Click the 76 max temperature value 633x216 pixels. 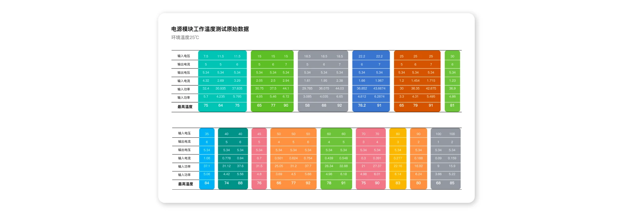[x=259, y=183]
